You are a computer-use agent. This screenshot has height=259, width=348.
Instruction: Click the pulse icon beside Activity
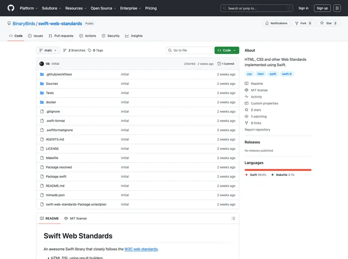(246, 97)
